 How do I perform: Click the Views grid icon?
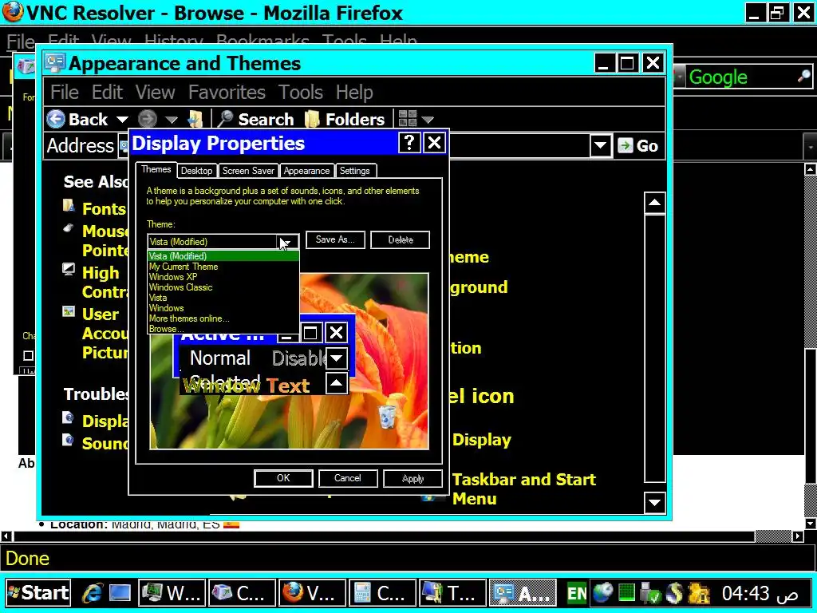(x=408, y=119)
